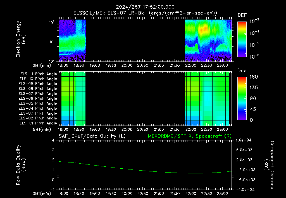Viewport: 286px width, 198px height.
Task: Select the ELS-10 Pitch Angle row label
Action: [x=38, y=79]
